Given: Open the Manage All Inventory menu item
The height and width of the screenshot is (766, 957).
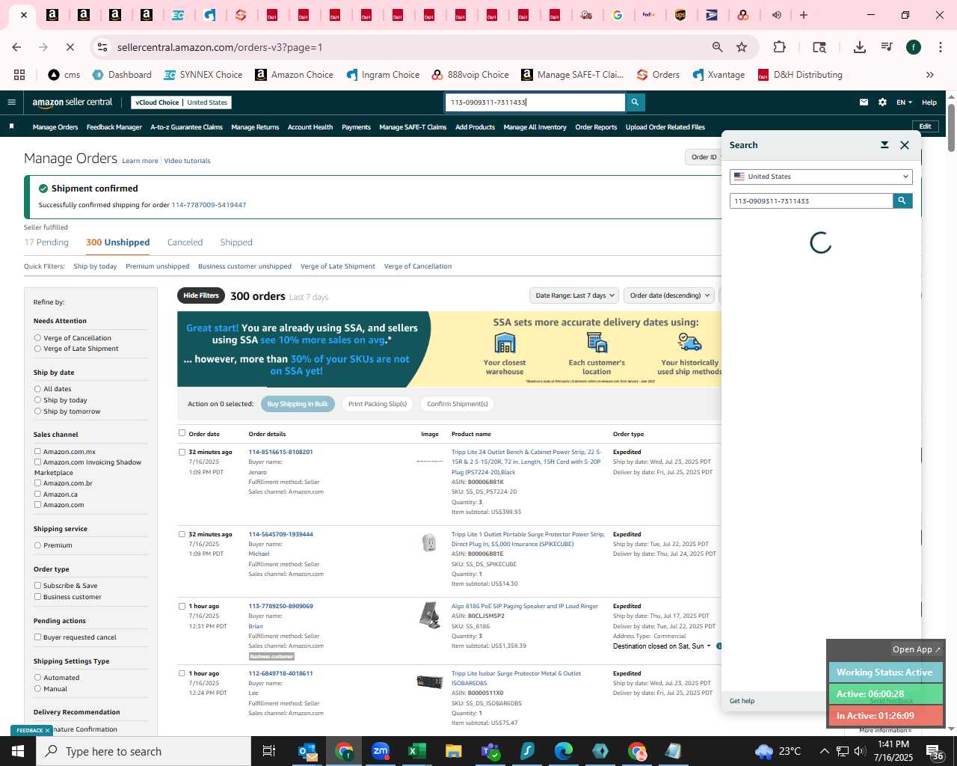Looking at the screenshot, I should (535, 127).
